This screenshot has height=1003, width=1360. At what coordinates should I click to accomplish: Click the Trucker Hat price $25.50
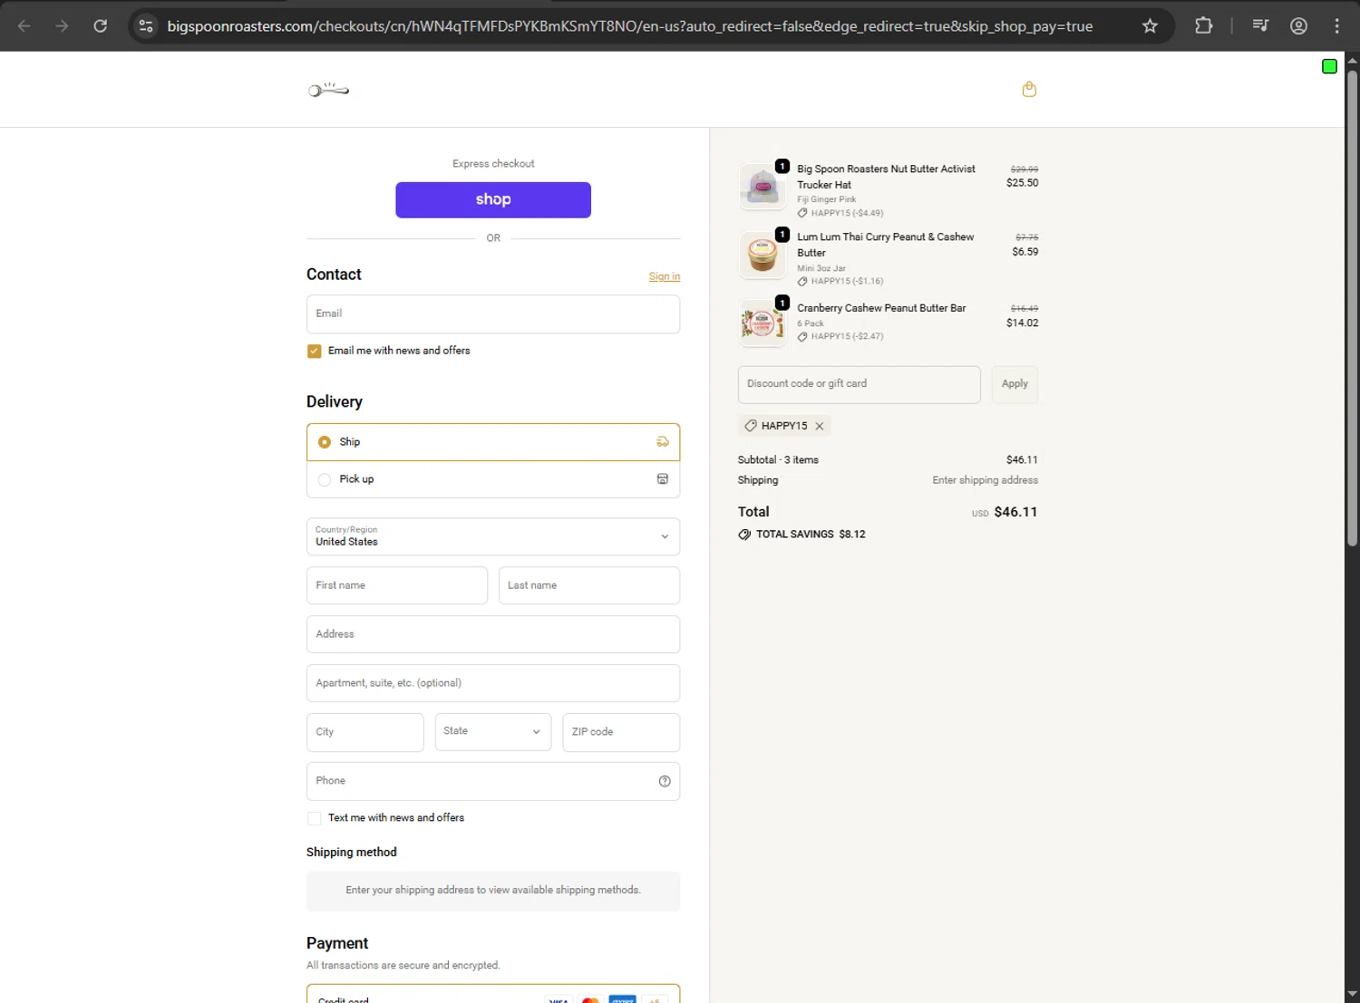pos(1022,183)
